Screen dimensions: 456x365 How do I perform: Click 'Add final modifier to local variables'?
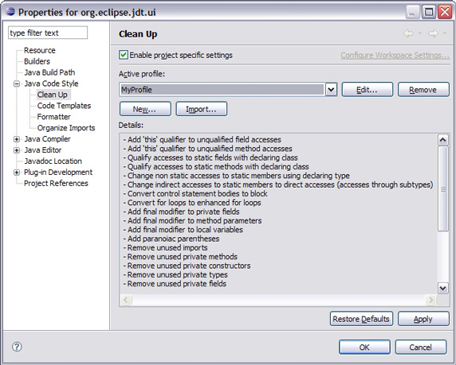[x=183, y=230]
